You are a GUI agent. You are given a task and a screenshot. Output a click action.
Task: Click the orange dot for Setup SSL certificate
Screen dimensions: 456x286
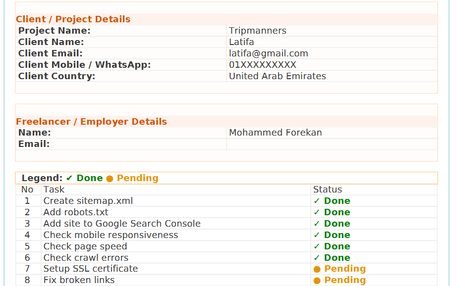(317, 269)
